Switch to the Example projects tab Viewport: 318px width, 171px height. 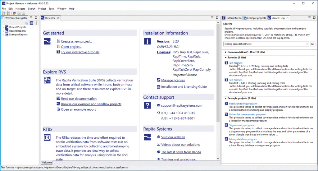255,18
